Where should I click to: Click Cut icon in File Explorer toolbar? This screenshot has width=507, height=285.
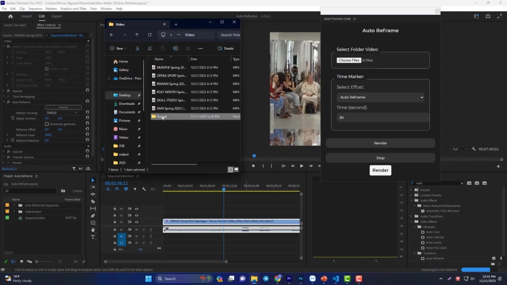(x=137, y=49)
